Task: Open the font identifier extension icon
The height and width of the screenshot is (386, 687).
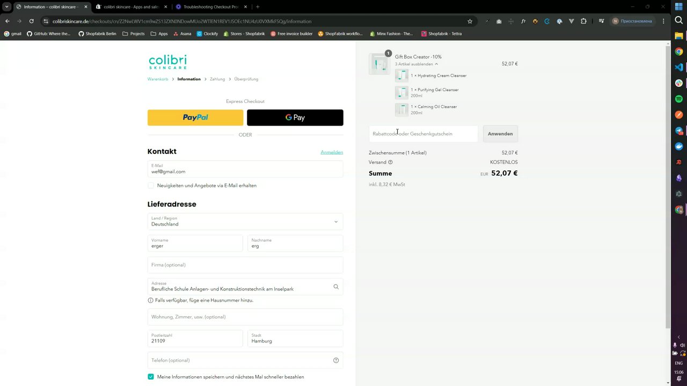Action: pyautogui.click(x=523, y=21)
